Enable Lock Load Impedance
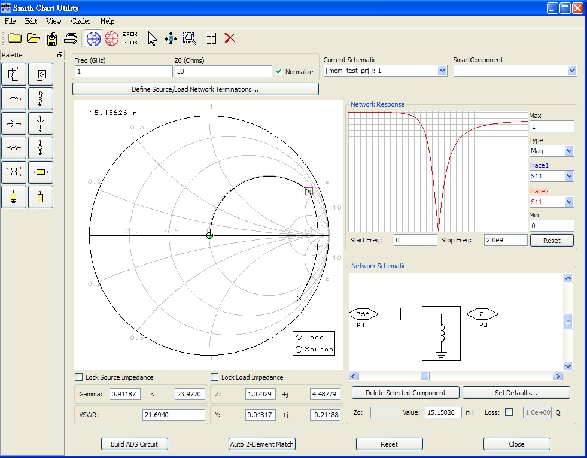The image size is (587, 458). (214, 377)
